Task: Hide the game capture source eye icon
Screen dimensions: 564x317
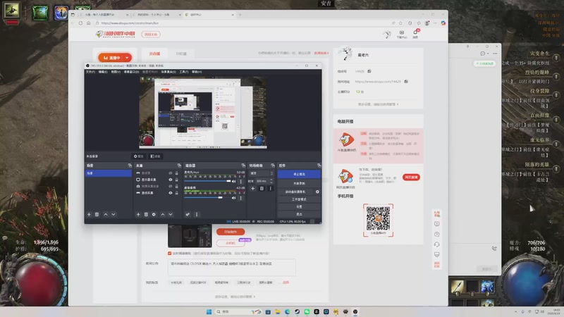Action: (171, 192)
